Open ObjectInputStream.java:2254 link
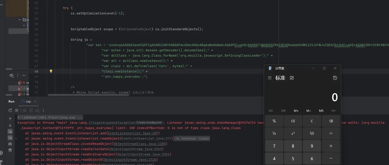The image size is (389, 165). coord(144,154)
